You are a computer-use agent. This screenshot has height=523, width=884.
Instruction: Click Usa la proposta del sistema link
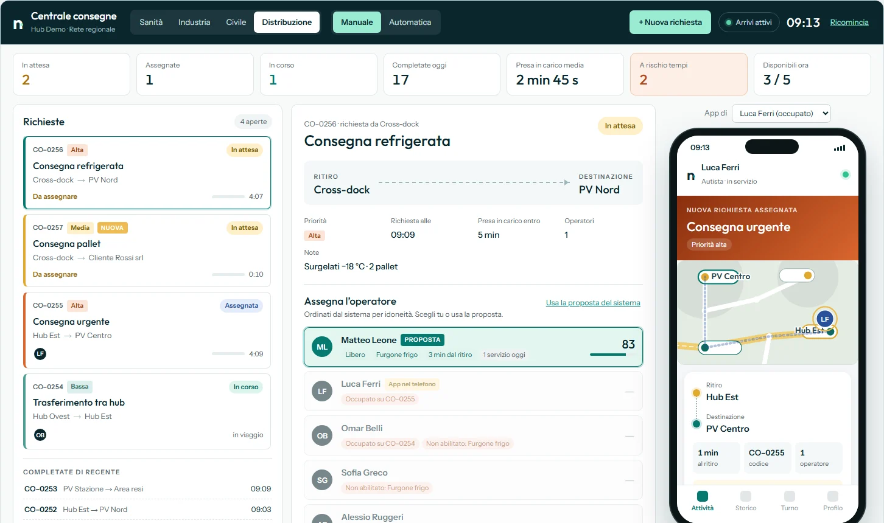(593, 303)
